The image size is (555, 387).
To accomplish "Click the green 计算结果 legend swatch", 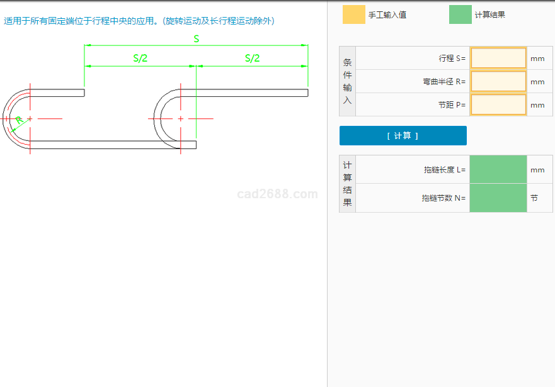I will click(460, 14).
